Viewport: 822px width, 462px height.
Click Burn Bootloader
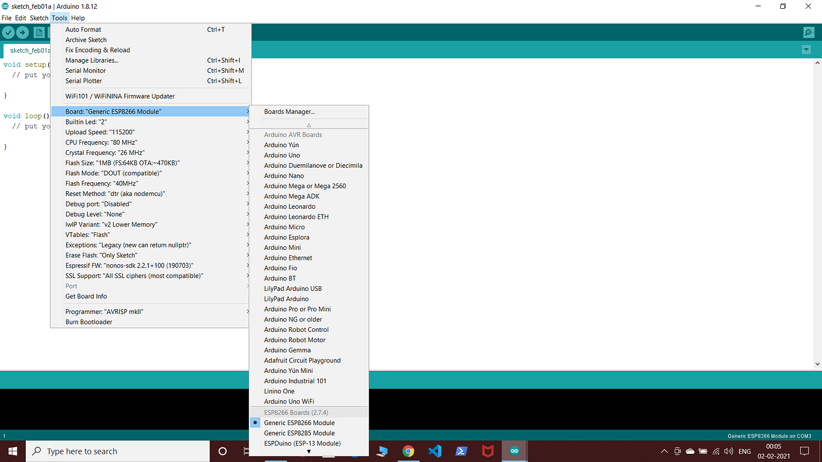tap(150, 322)
